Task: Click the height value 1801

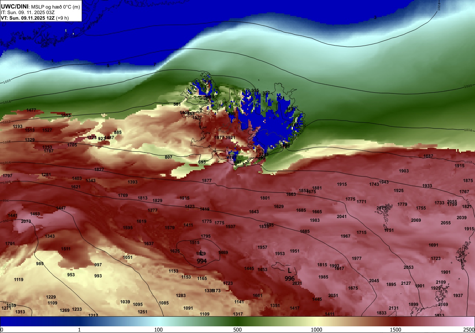Action: pos(265,198)
